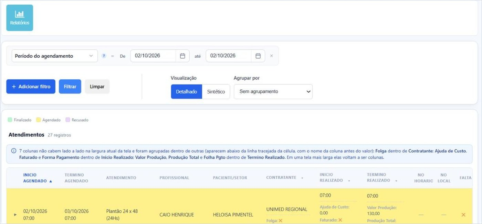
Task: Expand the Contratante column header arrow
Action: (302, 178)
